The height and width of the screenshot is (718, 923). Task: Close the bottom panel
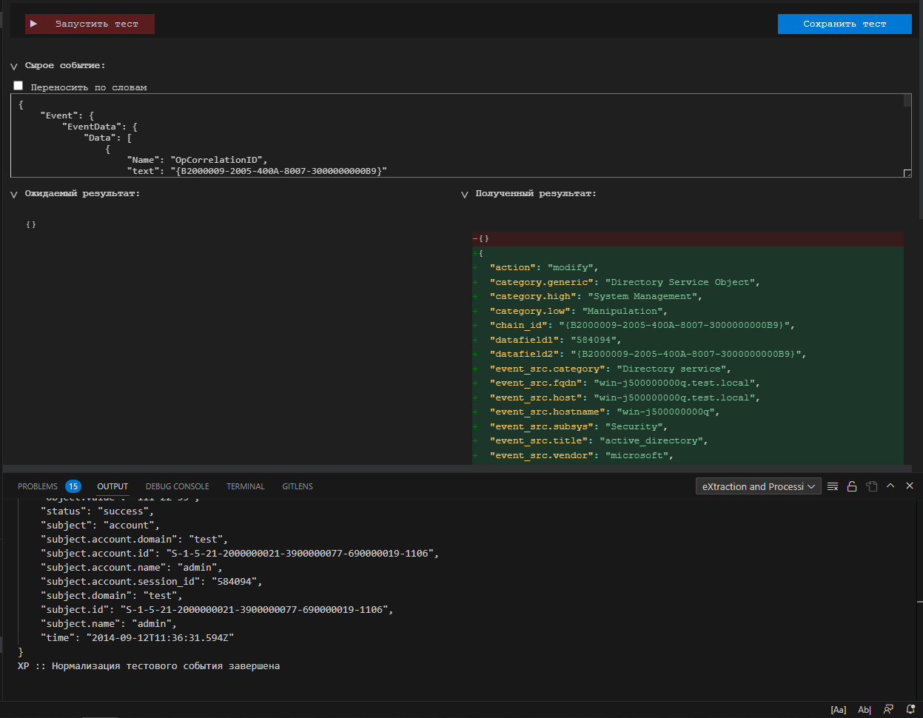click(x=910, y=486)
